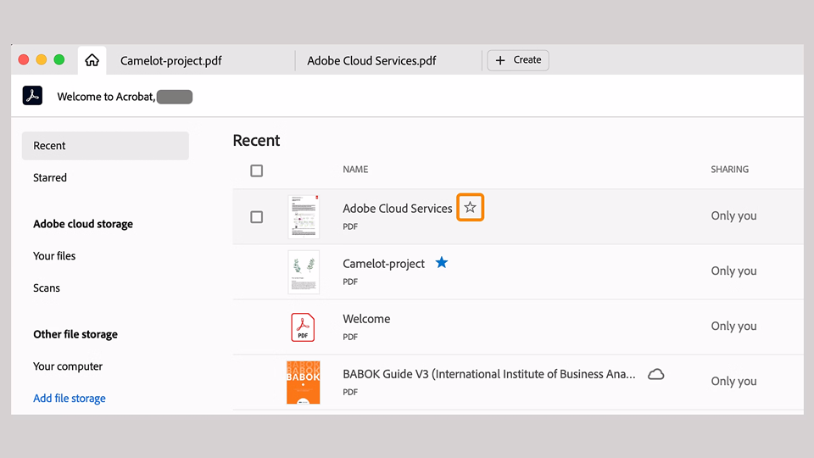Open the Camelot-project thumbnail
Image resolution: width=814 pixels, height=458 pixels.
[304, 271]
